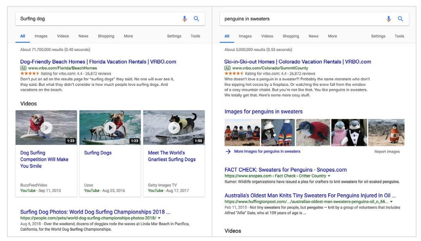Play the World's Gnarliest Surfing Dogs video
Screen dimensions: 421x241
click(x=174, y=128)
